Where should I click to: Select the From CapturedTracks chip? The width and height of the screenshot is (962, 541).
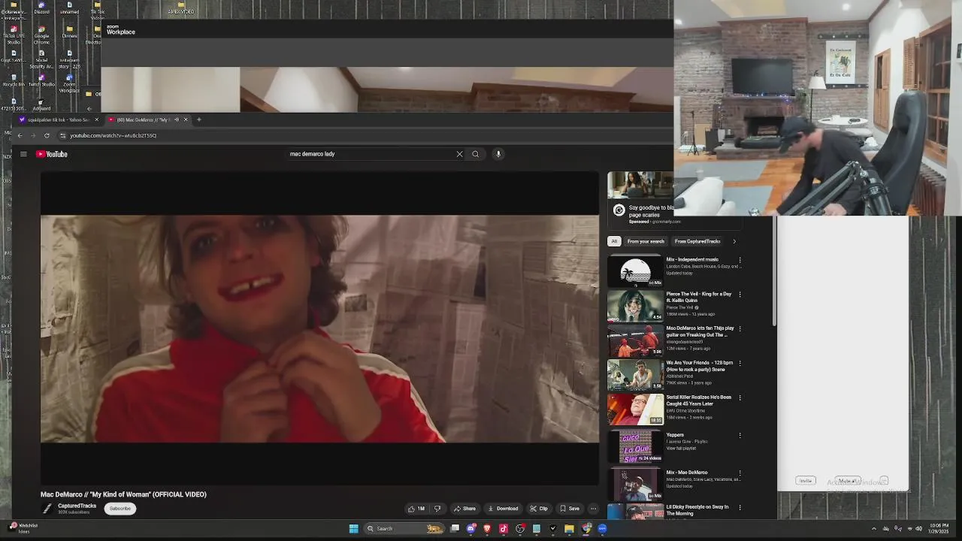pos(697,241)
